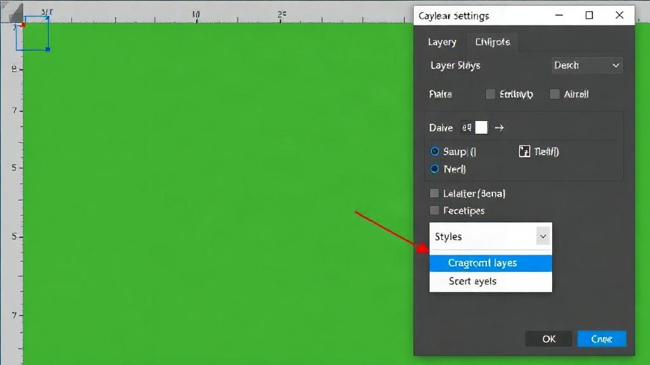Minimize the Caylear settings dialog
Viewport: 650px width, 365px height.
pyautogui.click(x=559, y=15)
